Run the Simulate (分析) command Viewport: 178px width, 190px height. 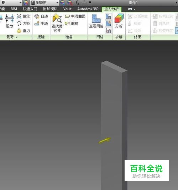pyautogui.click(x=119, y=21)
